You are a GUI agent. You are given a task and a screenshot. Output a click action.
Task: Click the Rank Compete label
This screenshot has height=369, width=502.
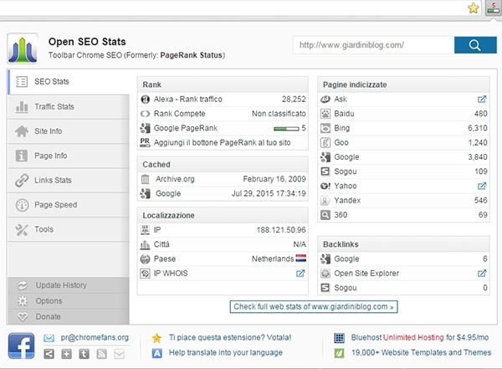(x=180, y=114)
